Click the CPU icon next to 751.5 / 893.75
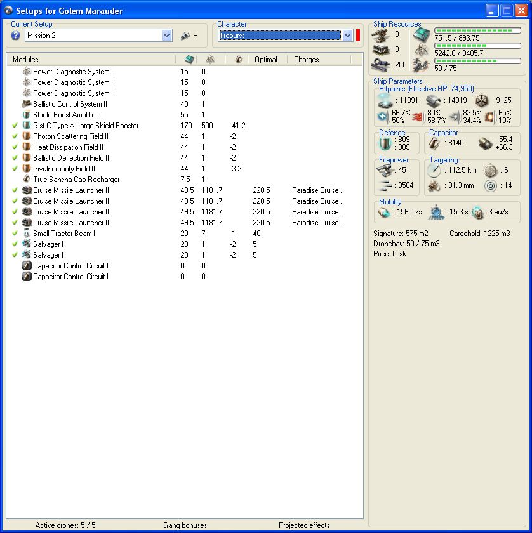 click(x=422, y=35)
